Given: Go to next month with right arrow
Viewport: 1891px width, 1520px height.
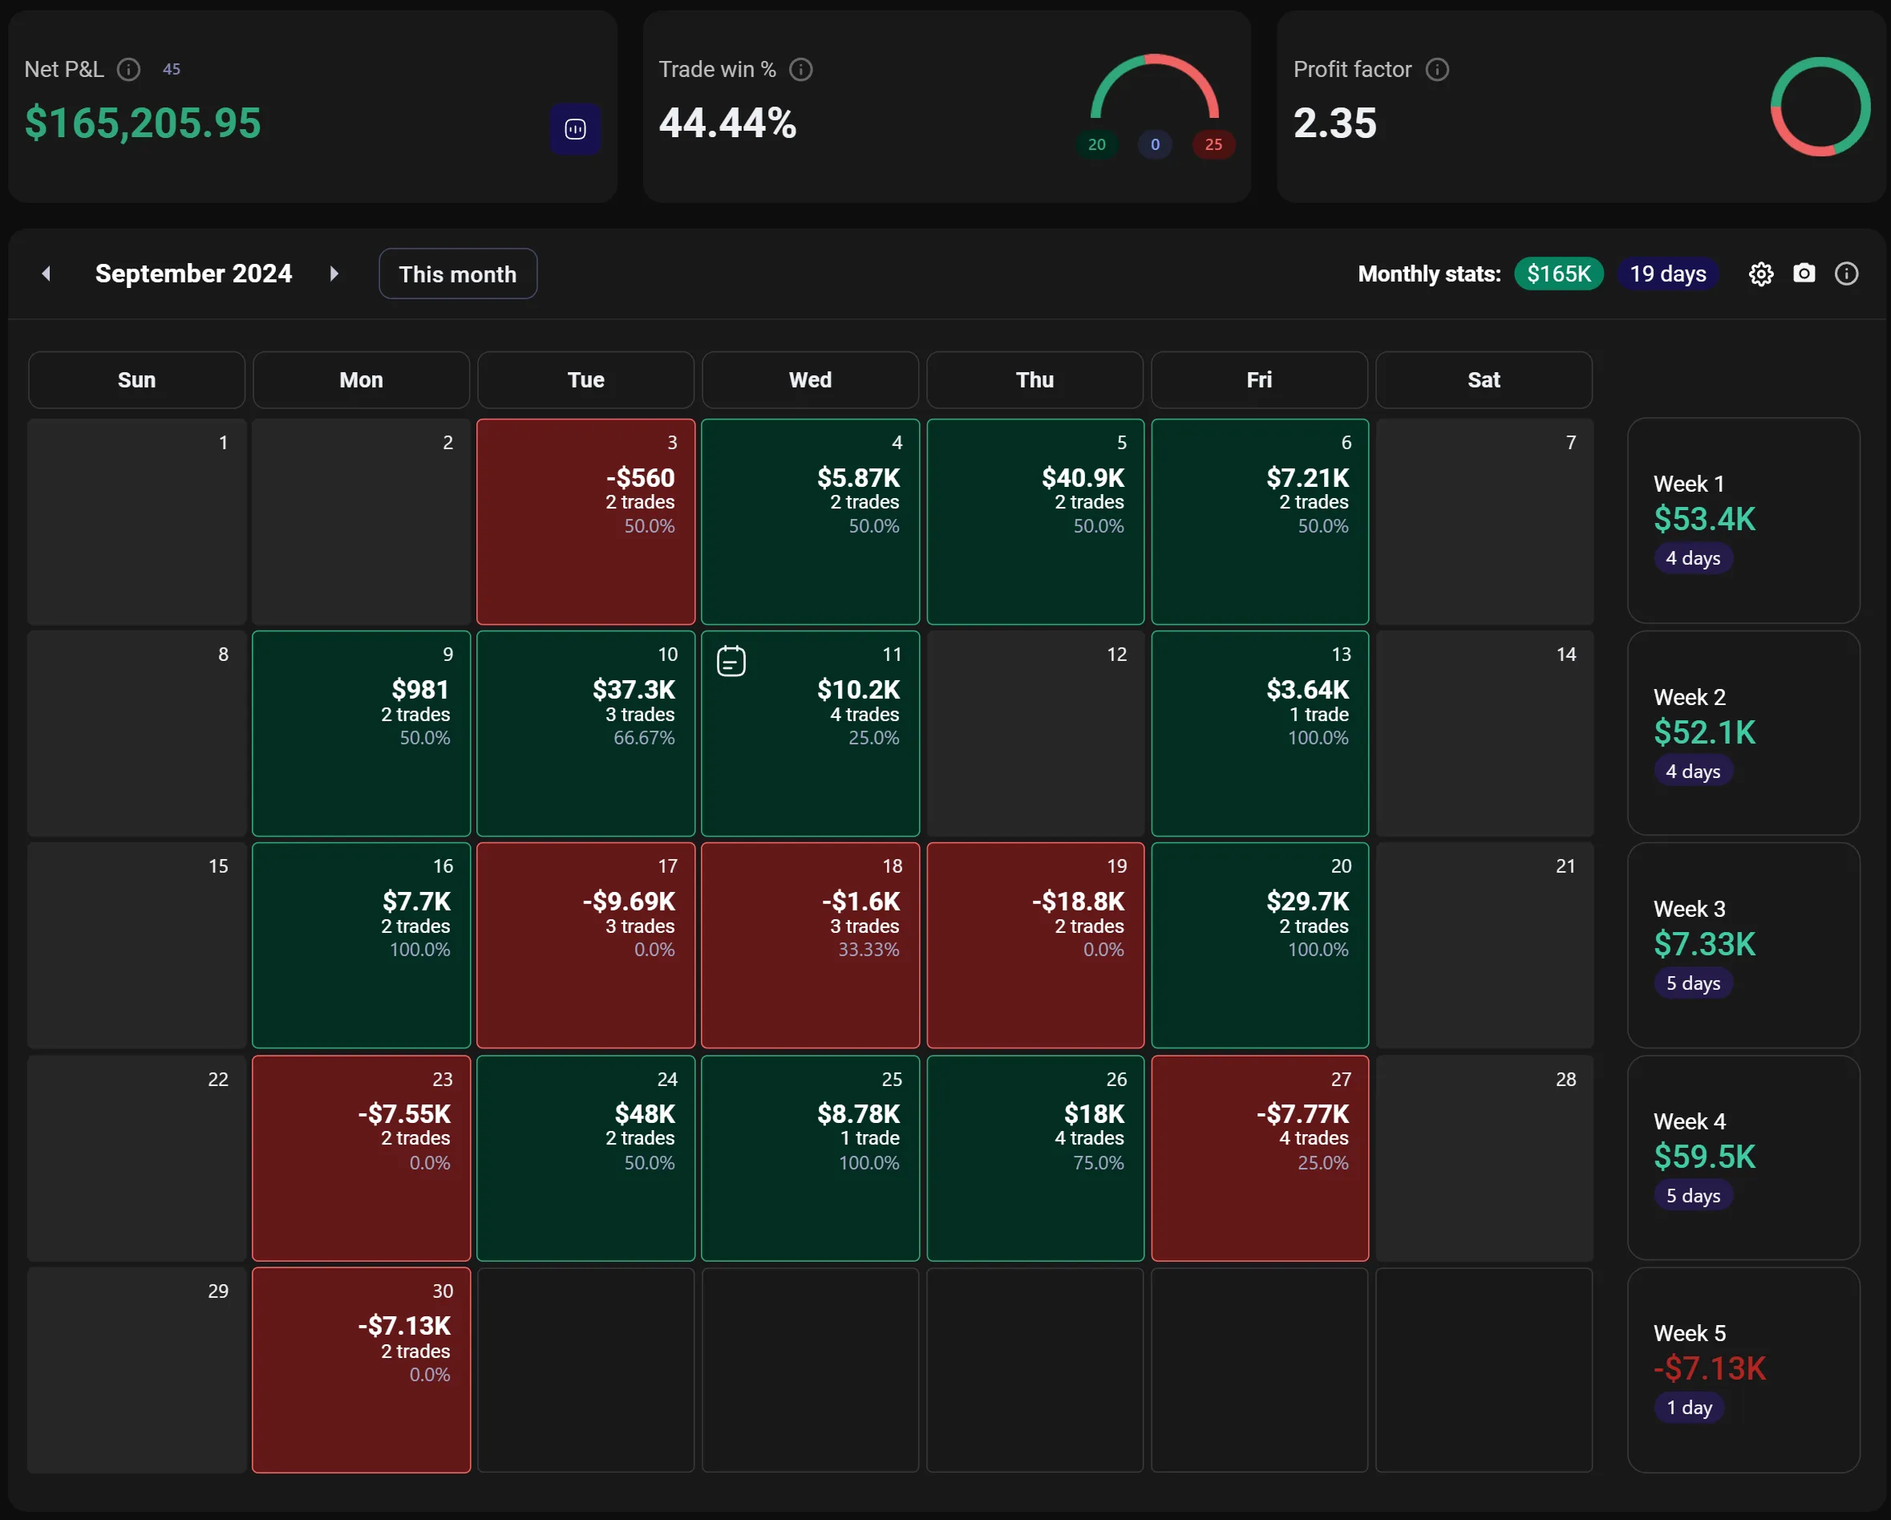Looking at the screenshot, I should [334, 274].
